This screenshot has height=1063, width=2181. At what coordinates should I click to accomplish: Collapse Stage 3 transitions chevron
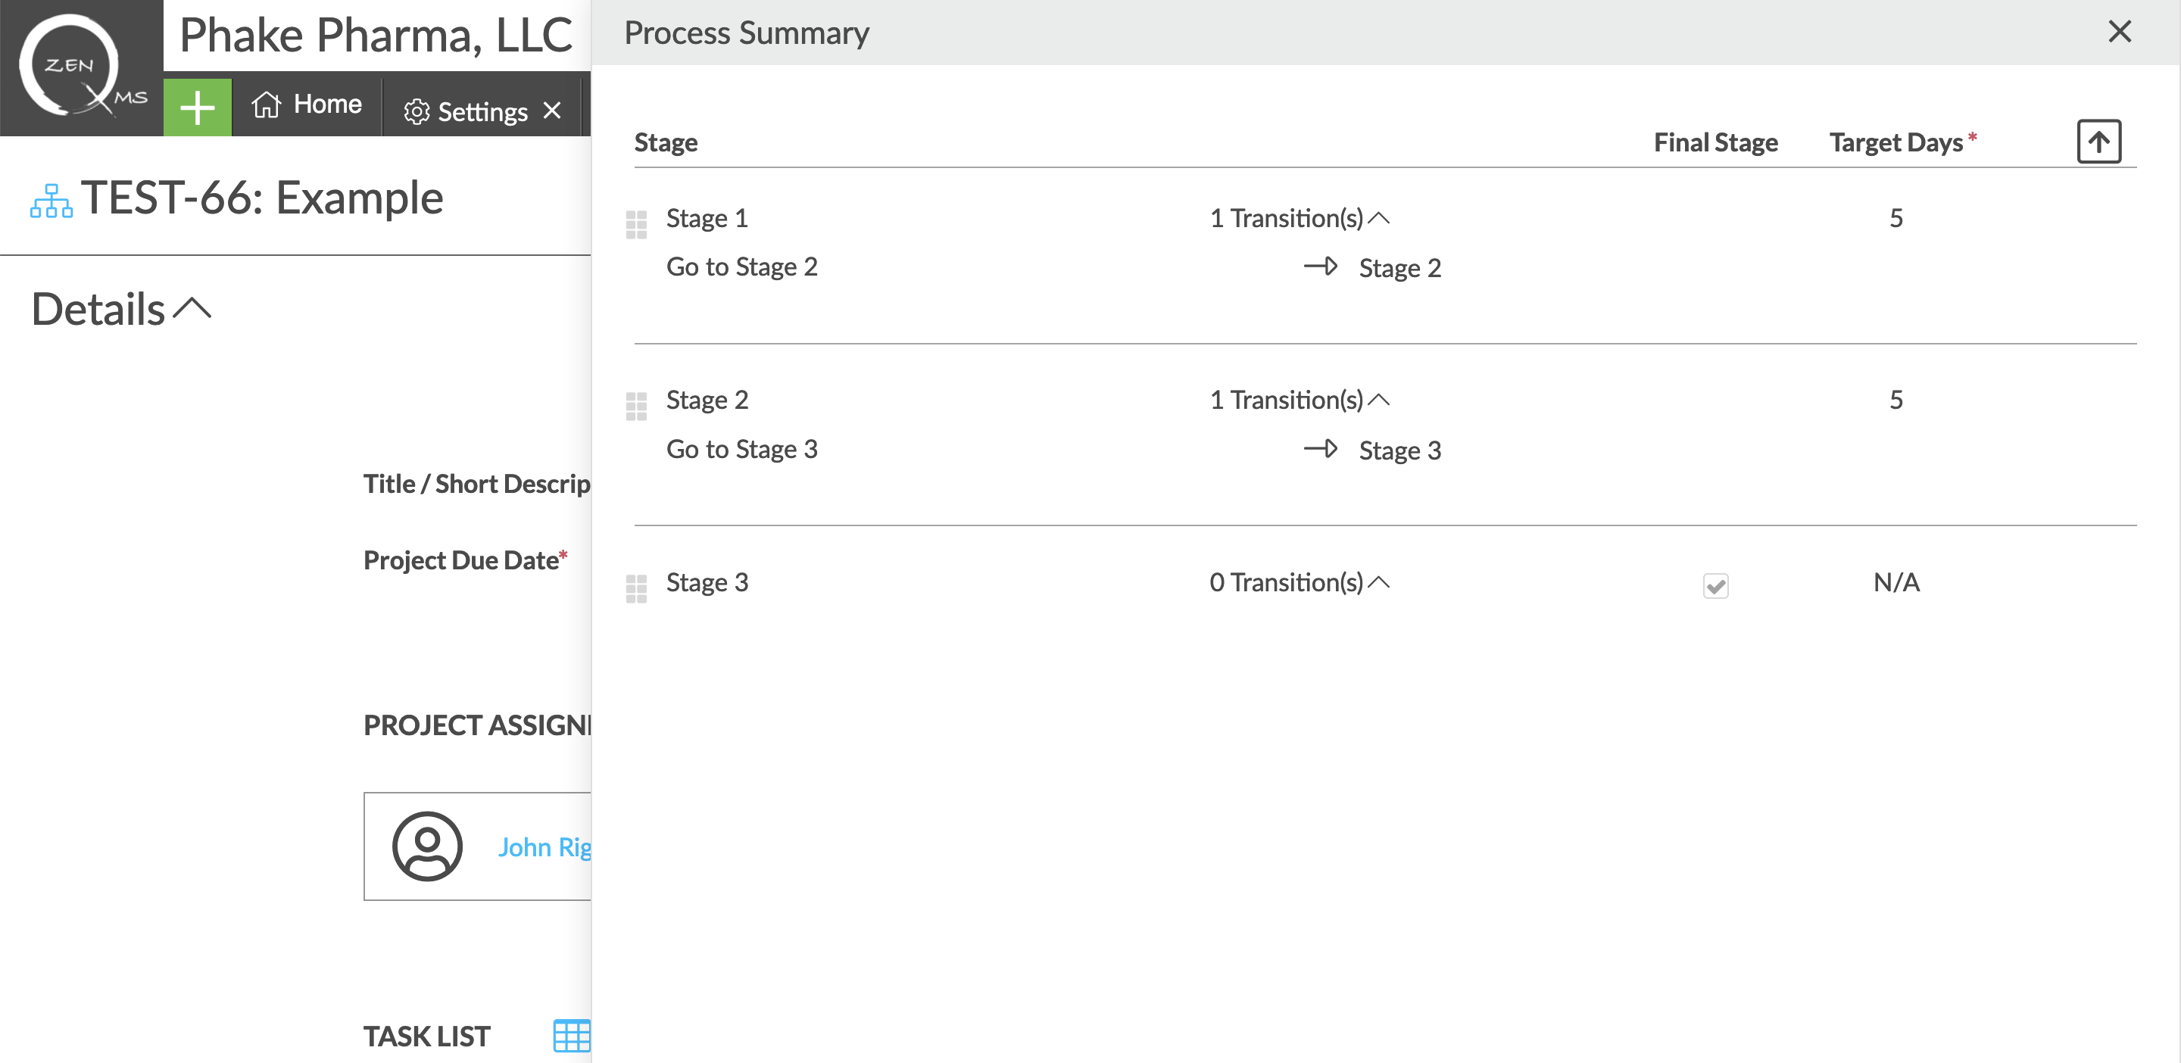click(x=1380, y=581)
